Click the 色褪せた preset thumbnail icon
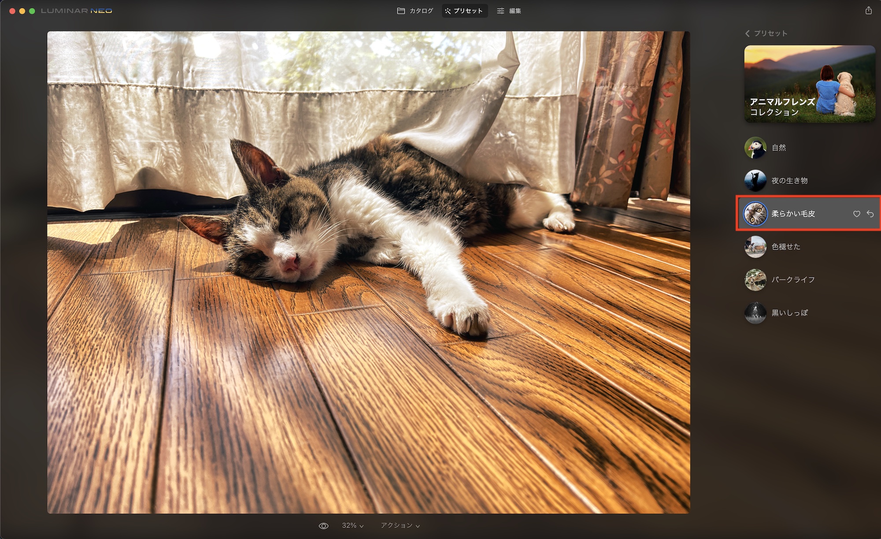 tap(755, 247)
